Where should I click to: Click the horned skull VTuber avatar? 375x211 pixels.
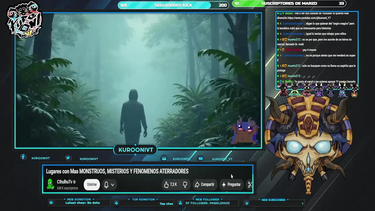308,144
